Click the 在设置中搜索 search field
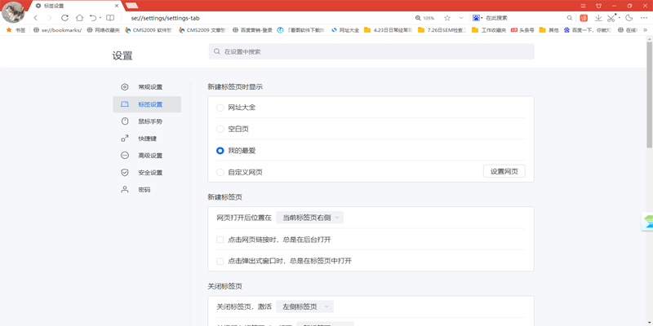This screenshot has height=326, width=653. (371, 51)
